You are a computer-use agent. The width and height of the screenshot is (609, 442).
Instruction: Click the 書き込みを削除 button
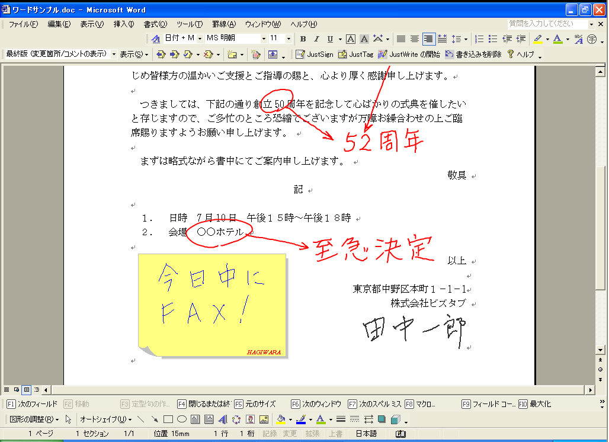click(x=473, y=54)
